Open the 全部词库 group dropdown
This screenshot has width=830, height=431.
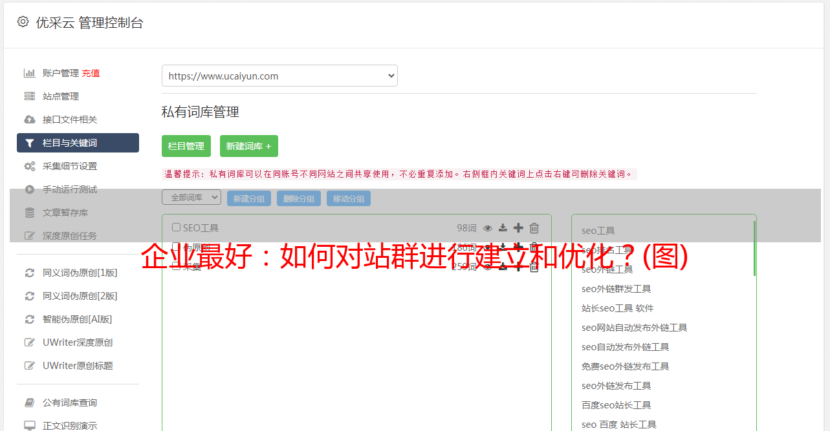191,198
